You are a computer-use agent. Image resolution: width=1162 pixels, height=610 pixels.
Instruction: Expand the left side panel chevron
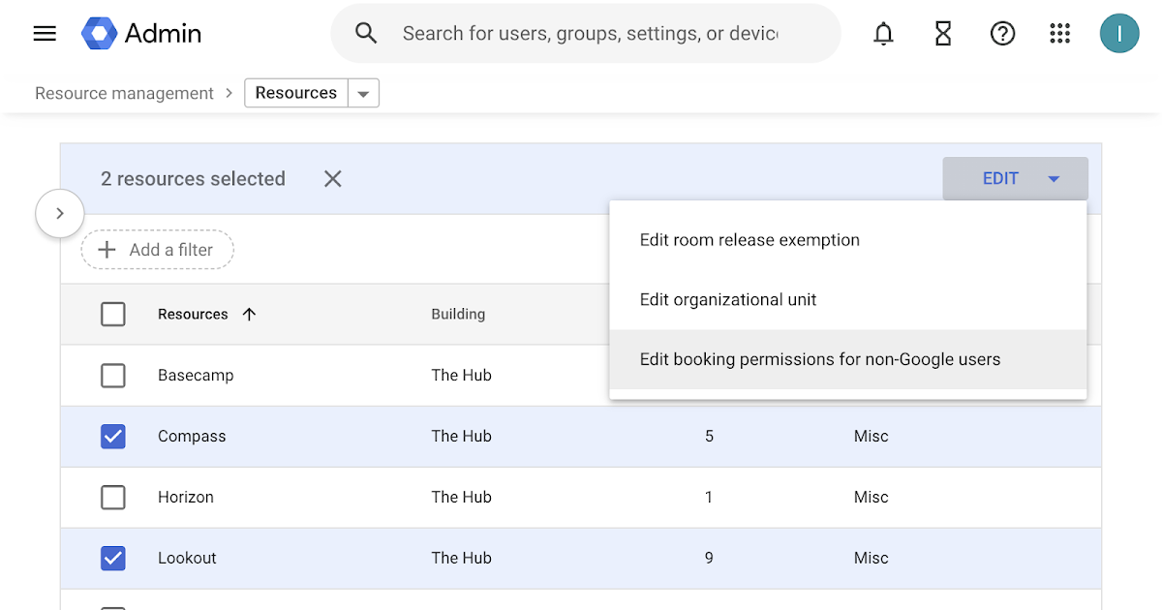tap(59, 213)
